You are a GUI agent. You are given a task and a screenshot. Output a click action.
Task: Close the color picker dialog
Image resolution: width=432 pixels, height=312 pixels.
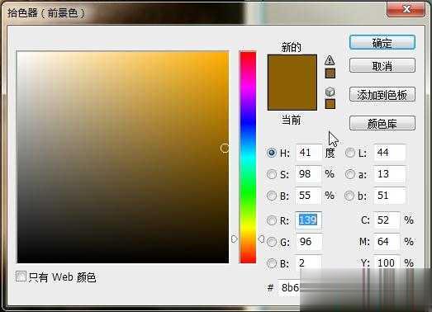(x=406, y=9)
